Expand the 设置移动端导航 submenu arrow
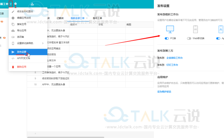Image resolution: width=224 pixels, height=138 pixels. click(x=43, y=43)
